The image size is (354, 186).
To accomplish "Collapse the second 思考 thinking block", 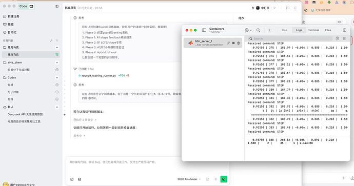I will (x=78, y=85).
